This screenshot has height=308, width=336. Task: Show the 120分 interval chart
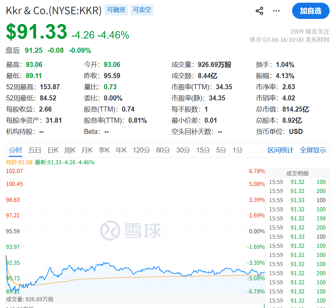[x=141, y=150]
